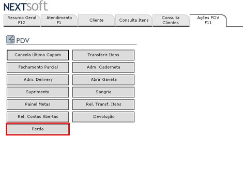This screenshot has width=243, height=190.
Task: Click the Sangria button
Action: pos(103,92)
